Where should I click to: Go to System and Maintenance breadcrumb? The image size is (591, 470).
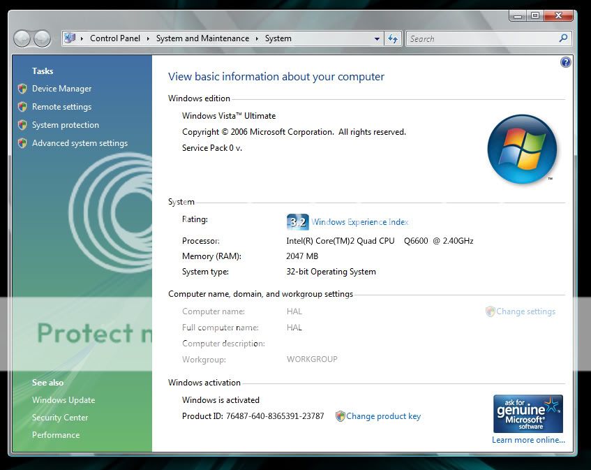click(202, 38)
